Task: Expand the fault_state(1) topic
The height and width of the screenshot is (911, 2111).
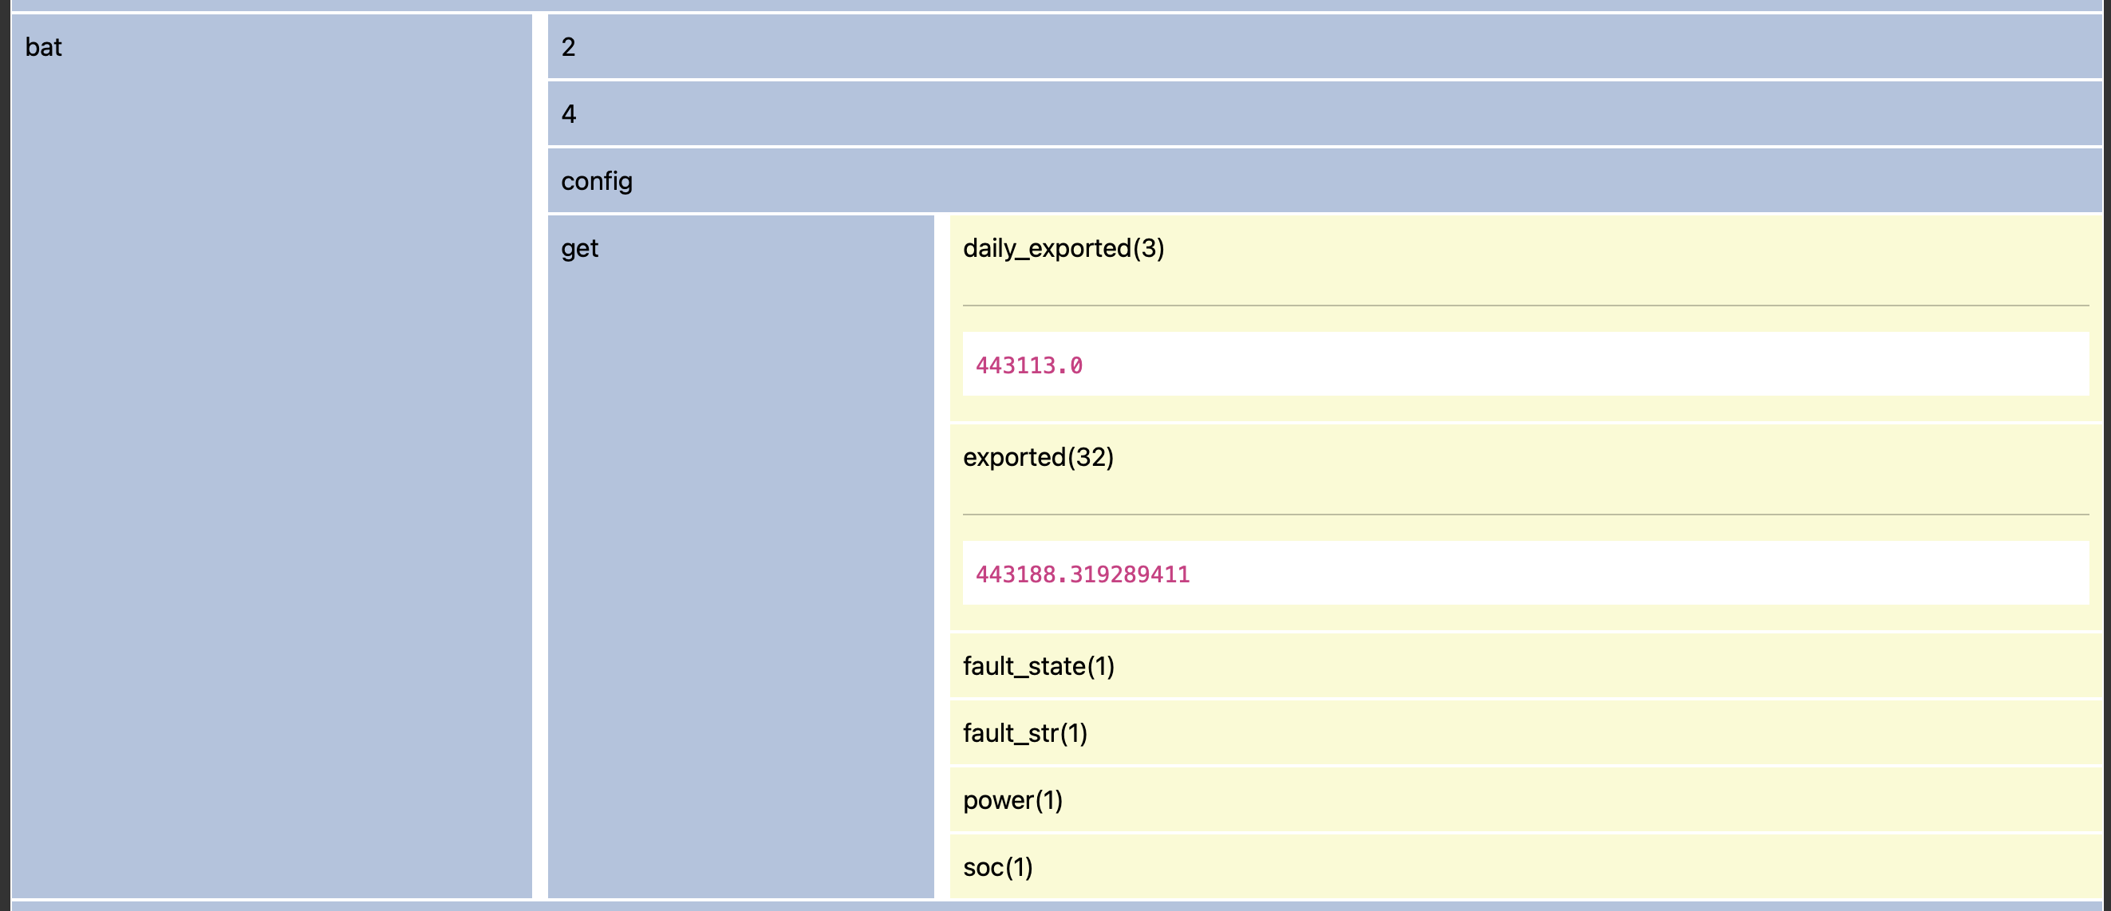Action: pos(1038,666)
